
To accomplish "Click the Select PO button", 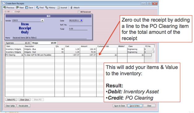I will pyautogui.click(x=11, y=100).
